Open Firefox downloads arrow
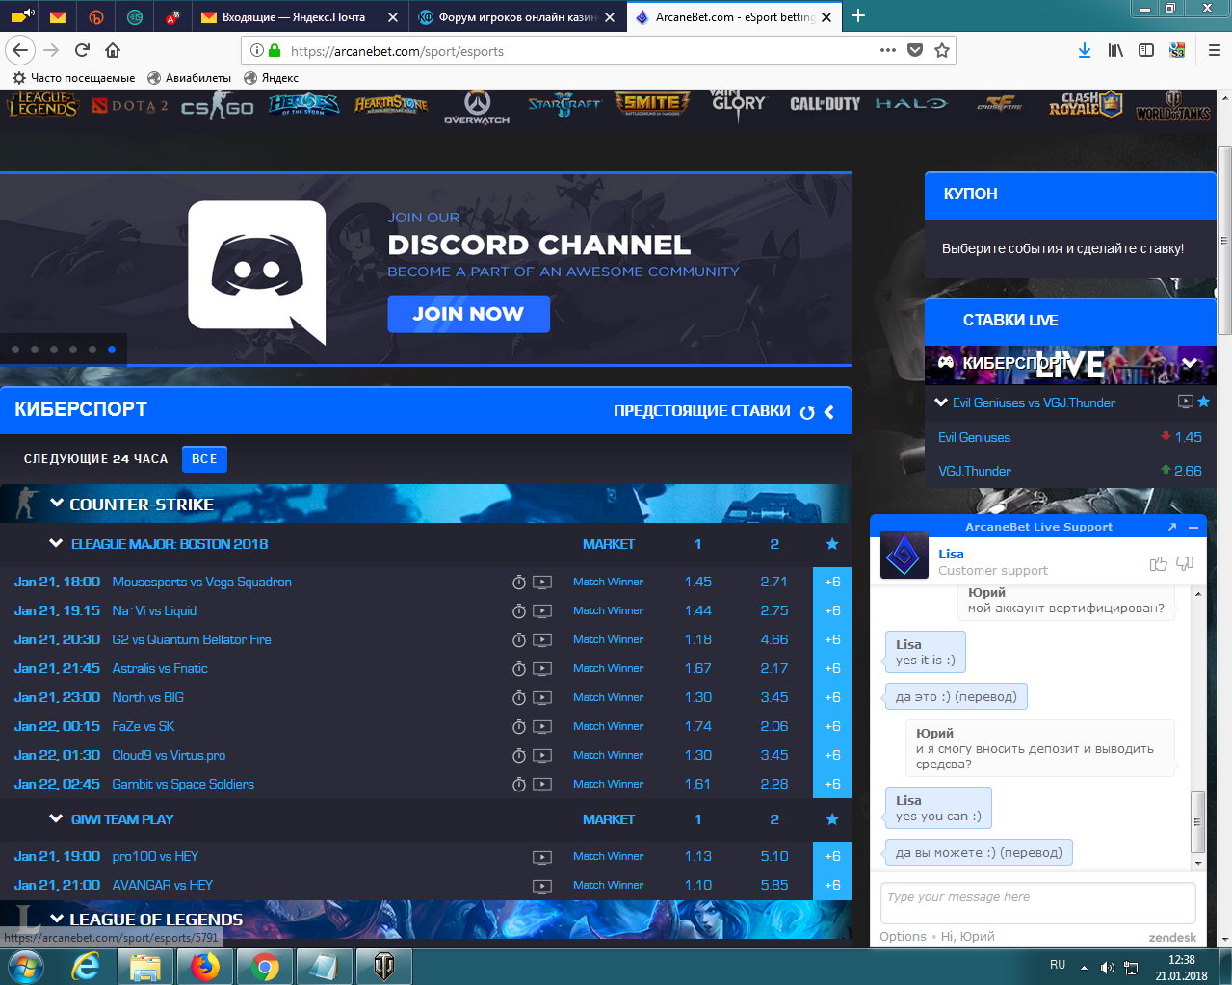Screen dimensions: 1232x985 1085,50
